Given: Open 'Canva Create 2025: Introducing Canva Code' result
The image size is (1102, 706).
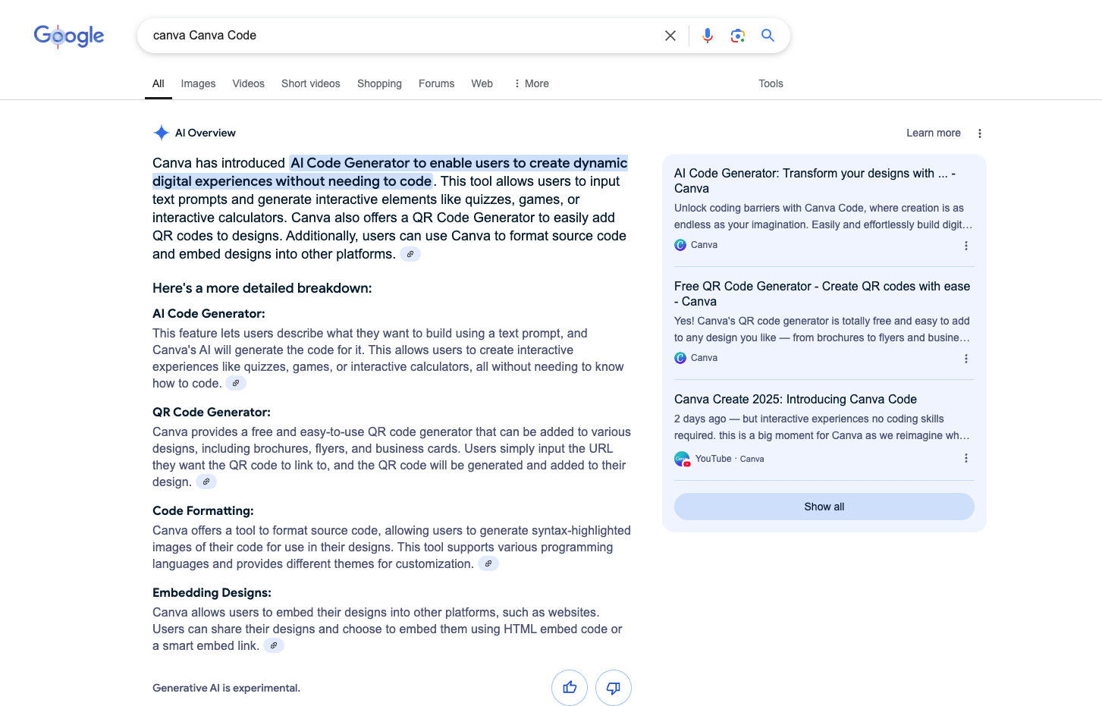Looking at the screenshot, I should (796, 399).
